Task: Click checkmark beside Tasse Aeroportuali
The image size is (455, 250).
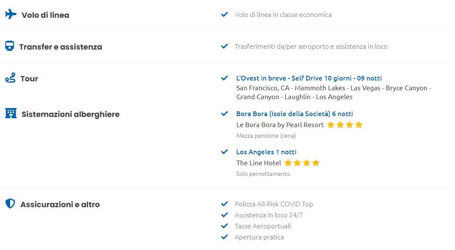Action: click(224, 226)
